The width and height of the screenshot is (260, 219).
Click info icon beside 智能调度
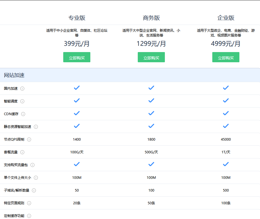click(22, 101)
